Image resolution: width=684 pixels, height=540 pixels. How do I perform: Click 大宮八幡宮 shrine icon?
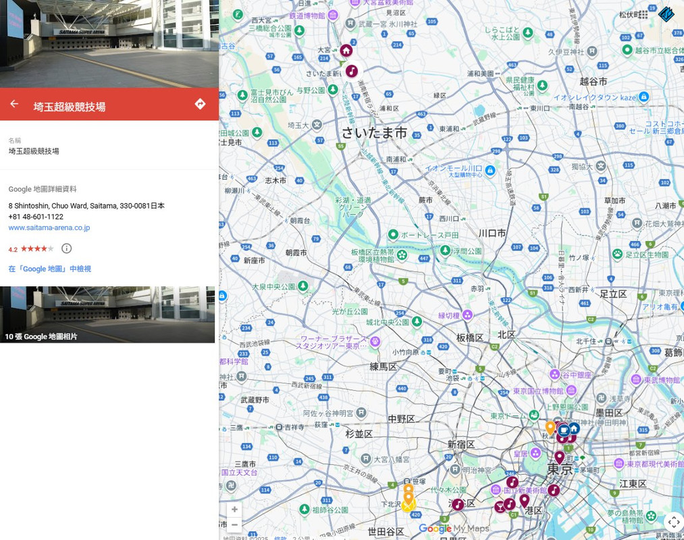pos(366,459)
